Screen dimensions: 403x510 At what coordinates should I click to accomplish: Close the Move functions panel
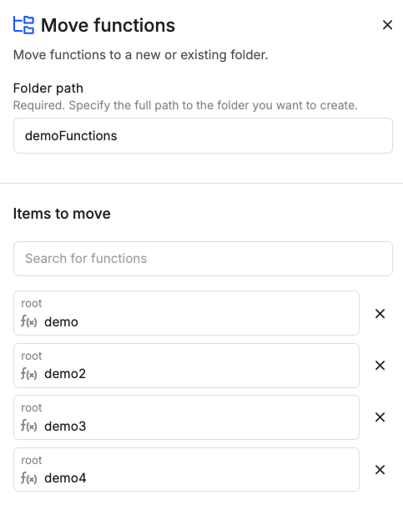point(387,25)
